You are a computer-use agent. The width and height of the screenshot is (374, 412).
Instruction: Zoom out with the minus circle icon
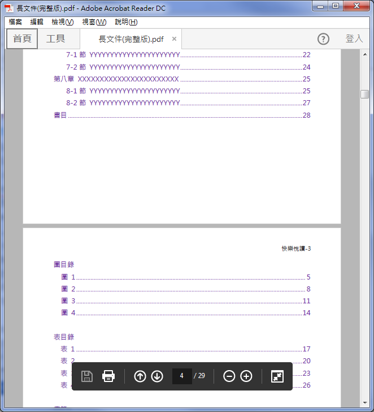coord(229,376)
